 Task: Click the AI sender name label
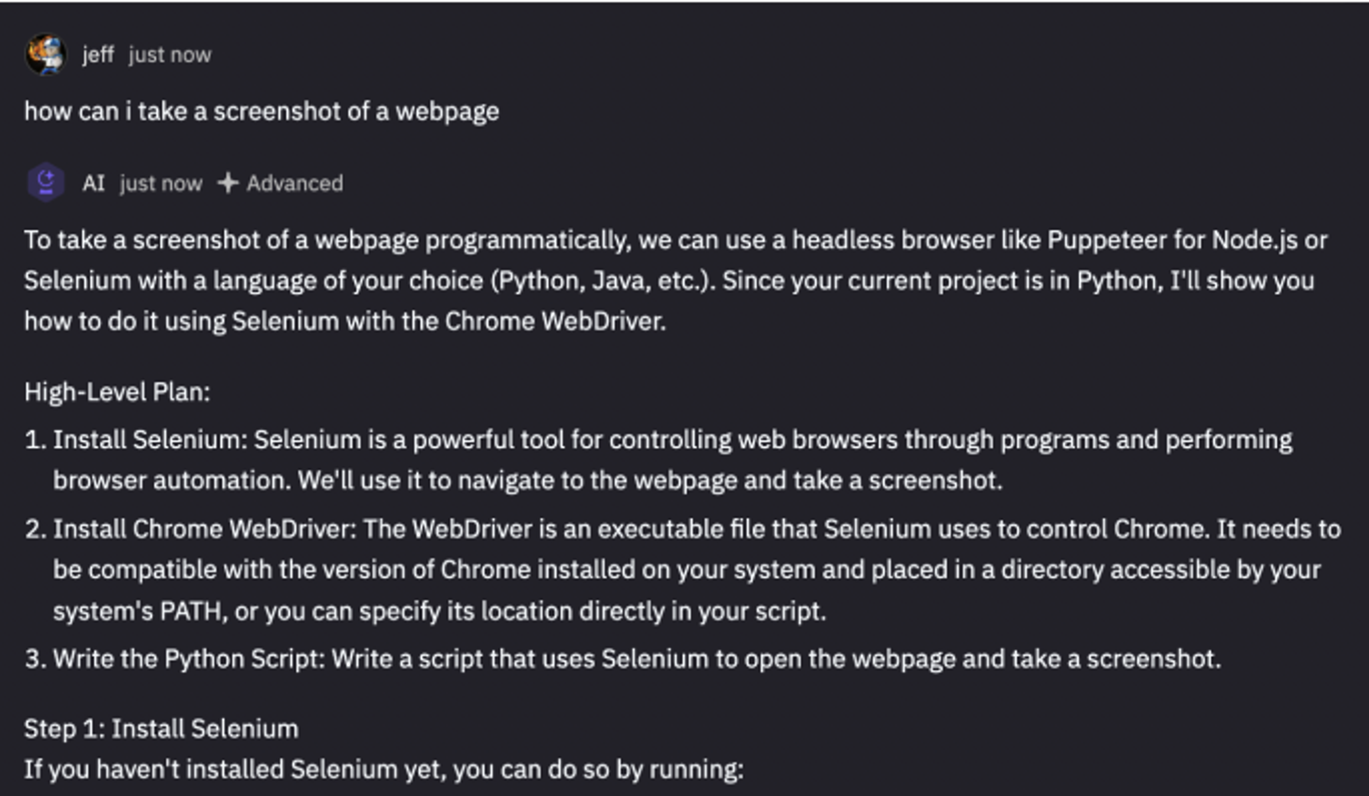click(x=93, y=184)
